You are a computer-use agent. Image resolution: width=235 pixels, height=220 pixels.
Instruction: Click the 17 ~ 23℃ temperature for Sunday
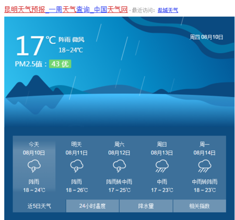pyautogui.click(x=162, y=190)
